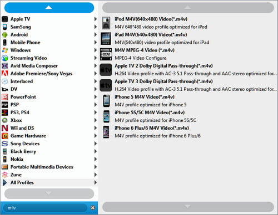278x215 pixels.
Task: Select iPad M4V(640x480) profile thumbnail
Action: tap(106, 39)
